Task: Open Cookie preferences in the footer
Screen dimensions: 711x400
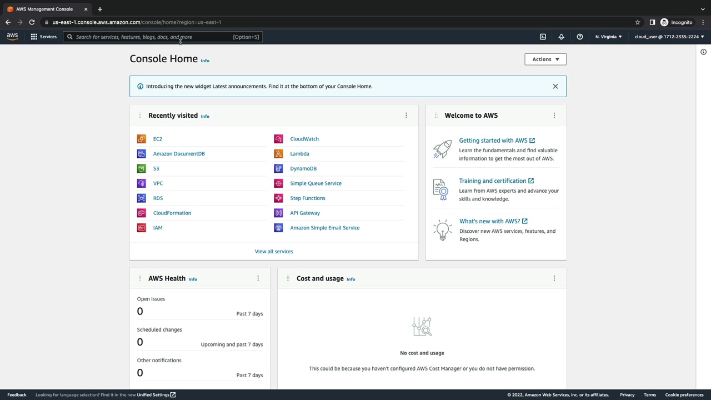Action: 684,395
